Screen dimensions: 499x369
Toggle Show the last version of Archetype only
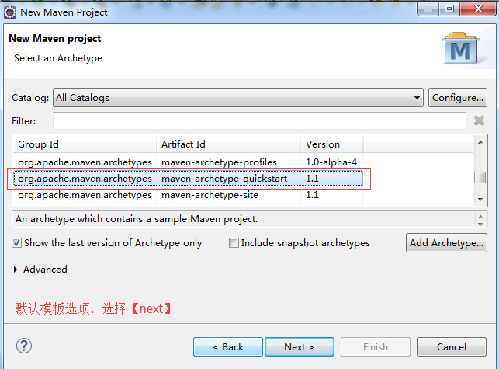16,243
